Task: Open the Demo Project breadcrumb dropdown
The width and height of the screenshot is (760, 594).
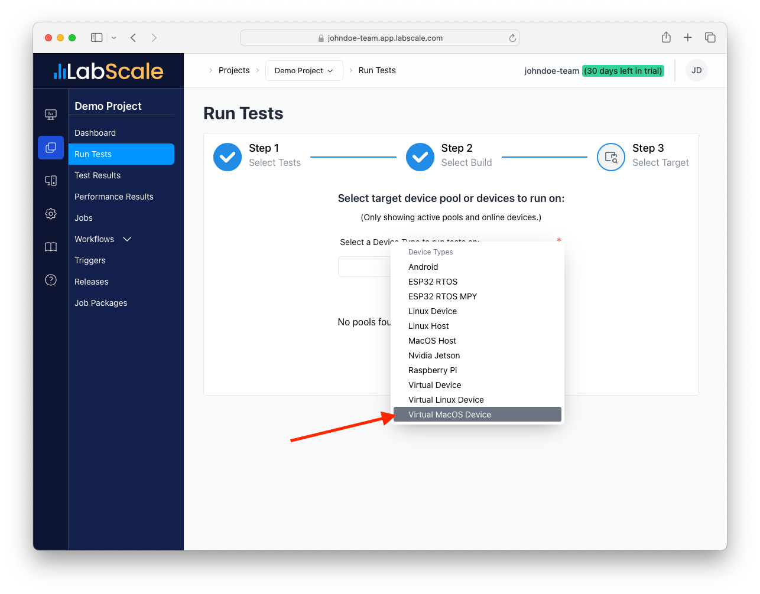Action: [x=304, y=70]
